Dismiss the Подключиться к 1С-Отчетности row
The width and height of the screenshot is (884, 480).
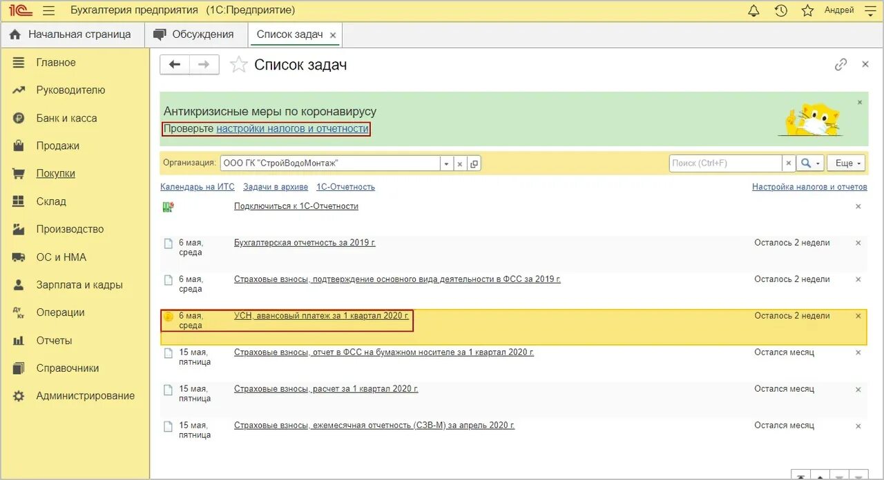pyautogui.click(x=858, y=206)
